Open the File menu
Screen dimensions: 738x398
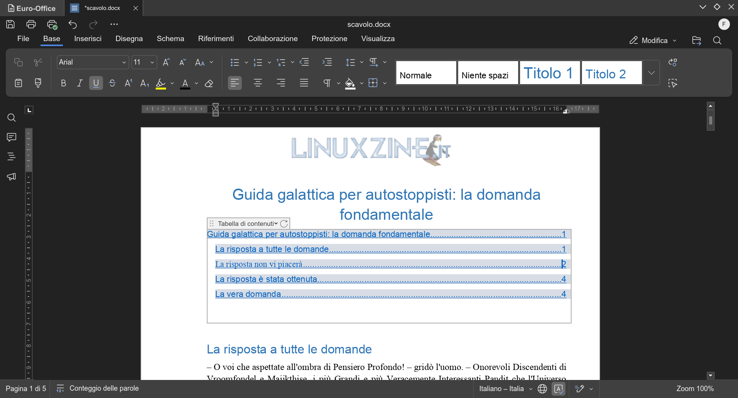click(23, 39)
